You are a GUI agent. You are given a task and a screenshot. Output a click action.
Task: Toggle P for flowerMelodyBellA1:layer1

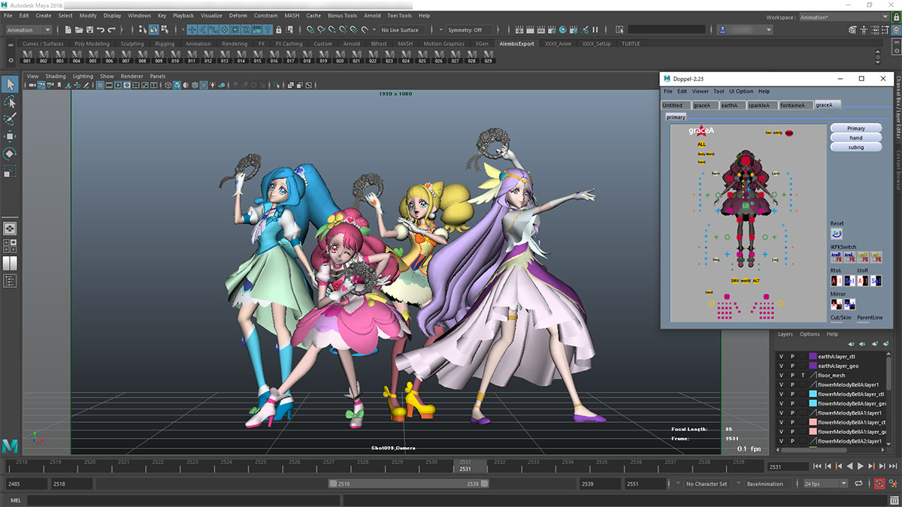point(792,412)
